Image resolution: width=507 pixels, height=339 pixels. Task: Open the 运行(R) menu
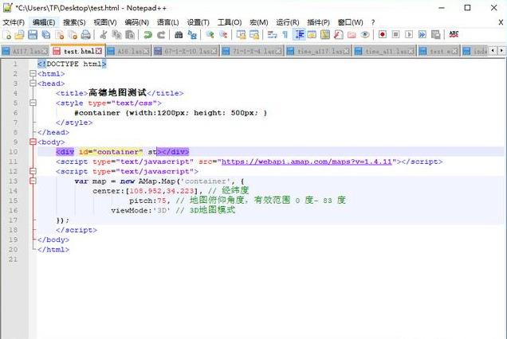[288, 22]
